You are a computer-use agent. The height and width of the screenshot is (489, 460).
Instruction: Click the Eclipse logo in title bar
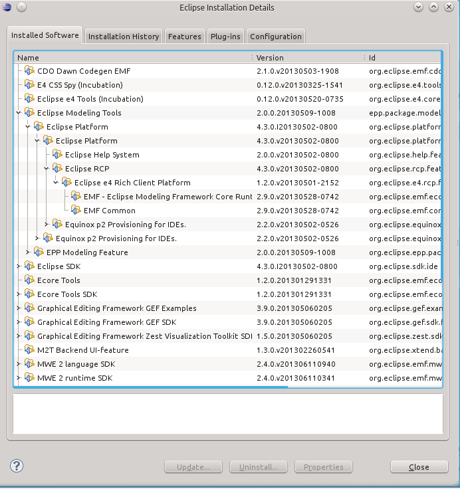click(x=7, y=7)
